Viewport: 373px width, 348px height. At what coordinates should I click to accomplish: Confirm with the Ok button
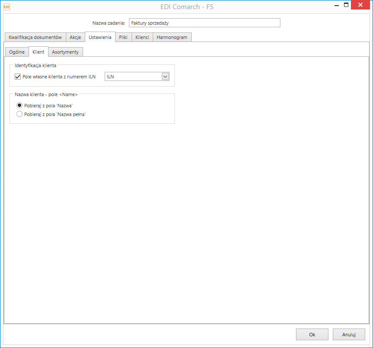[312, 335]
